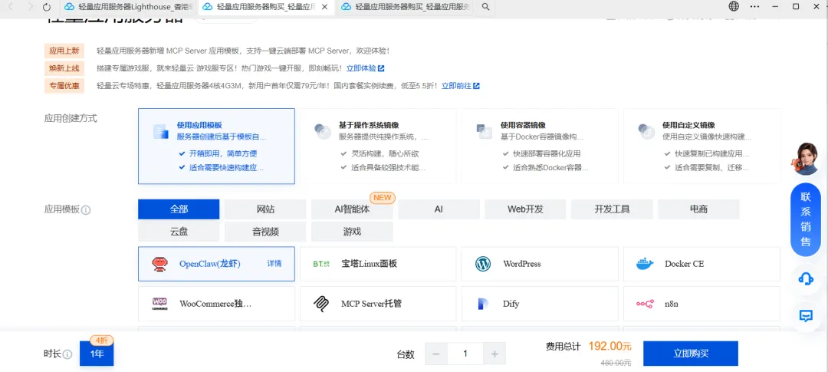The height and width of the screenshot is (372, 828).
Task: Click the 使用容器镜像 card icon
Action: pos(485,131)
